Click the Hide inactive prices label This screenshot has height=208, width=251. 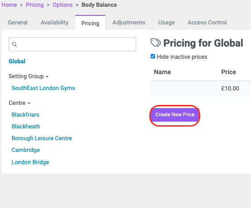coord(182,57)
